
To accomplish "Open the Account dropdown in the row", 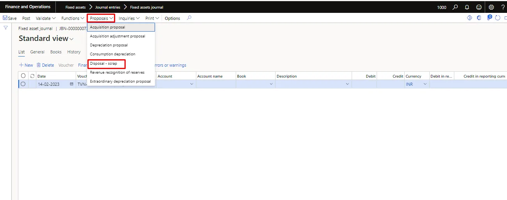I will point(191,84).
